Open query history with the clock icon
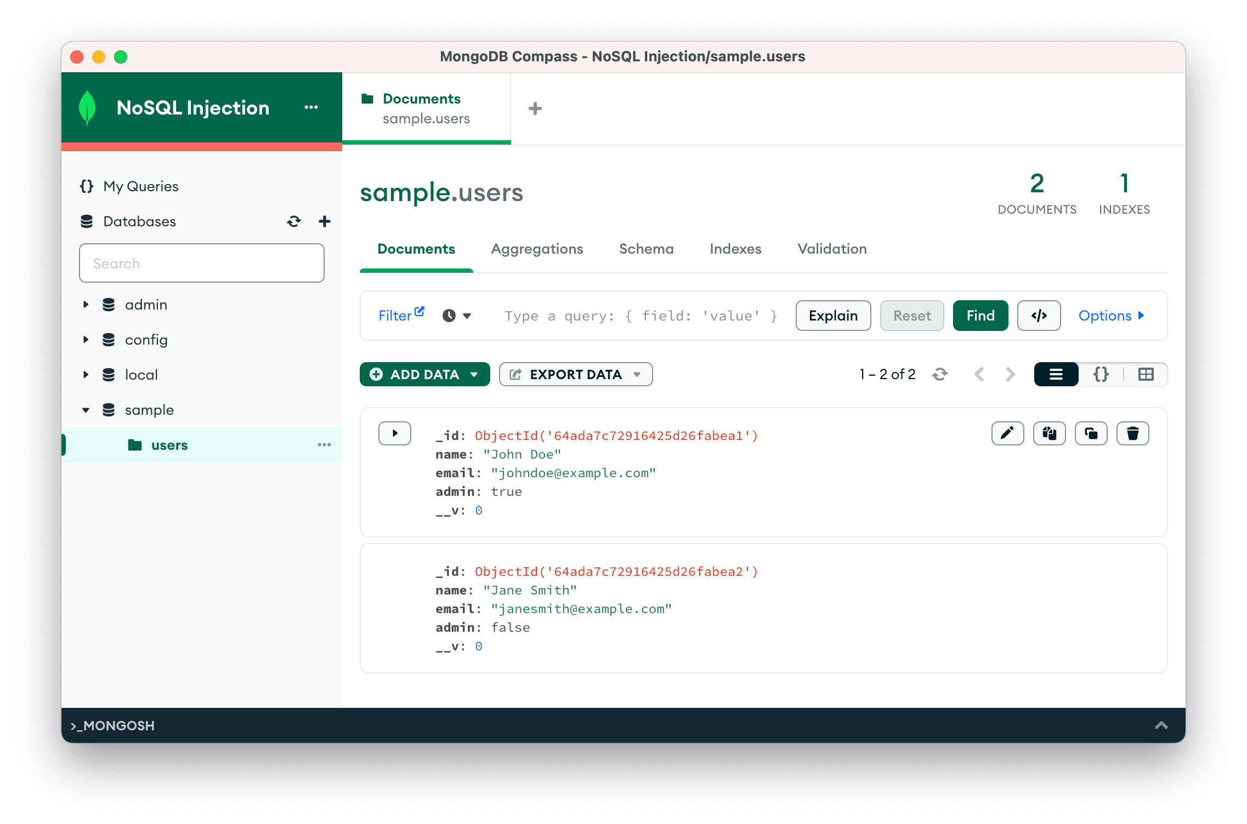This screenshot has width=1247, height=824. coord(450,316)
